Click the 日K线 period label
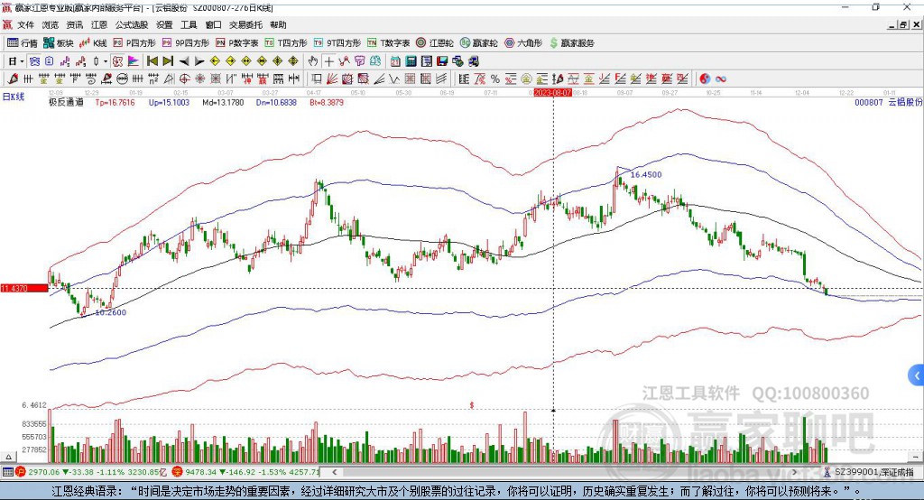The height and width of the screenshot is (500, 924). pos(13,97)
